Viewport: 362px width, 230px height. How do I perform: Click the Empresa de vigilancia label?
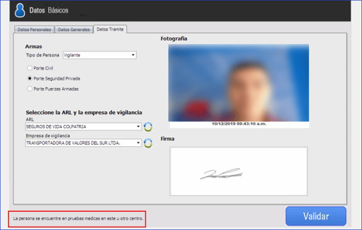(48, 136)
